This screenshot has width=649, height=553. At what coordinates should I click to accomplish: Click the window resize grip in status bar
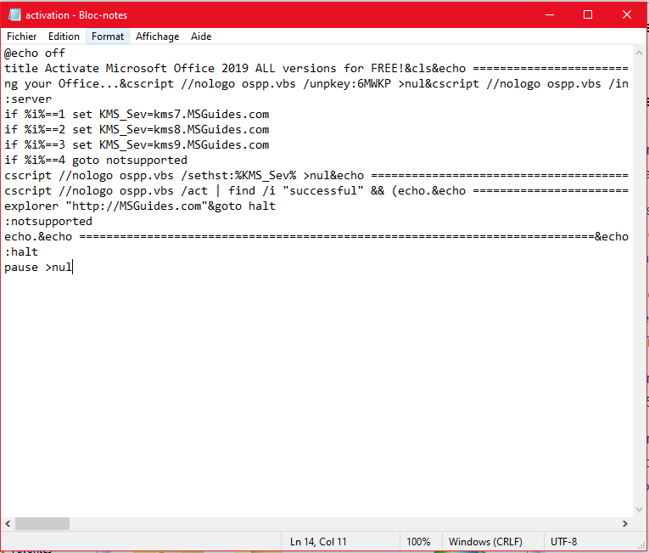point(641,547)
